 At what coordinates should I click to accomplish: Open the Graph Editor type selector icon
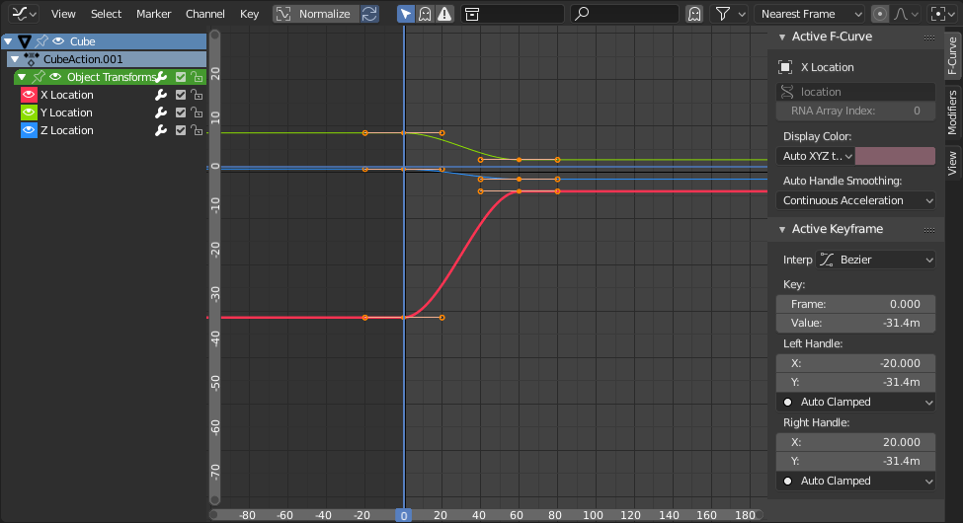point(25,14)
